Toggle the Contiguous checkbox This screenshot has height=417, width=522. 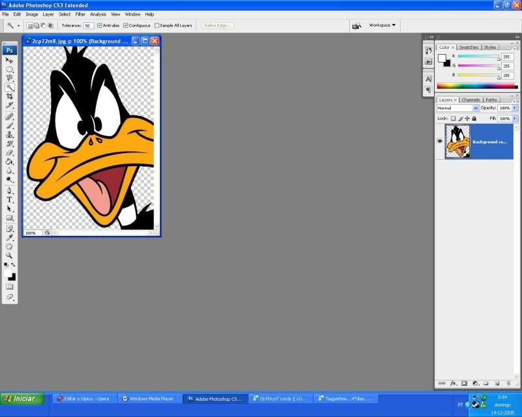125,25
